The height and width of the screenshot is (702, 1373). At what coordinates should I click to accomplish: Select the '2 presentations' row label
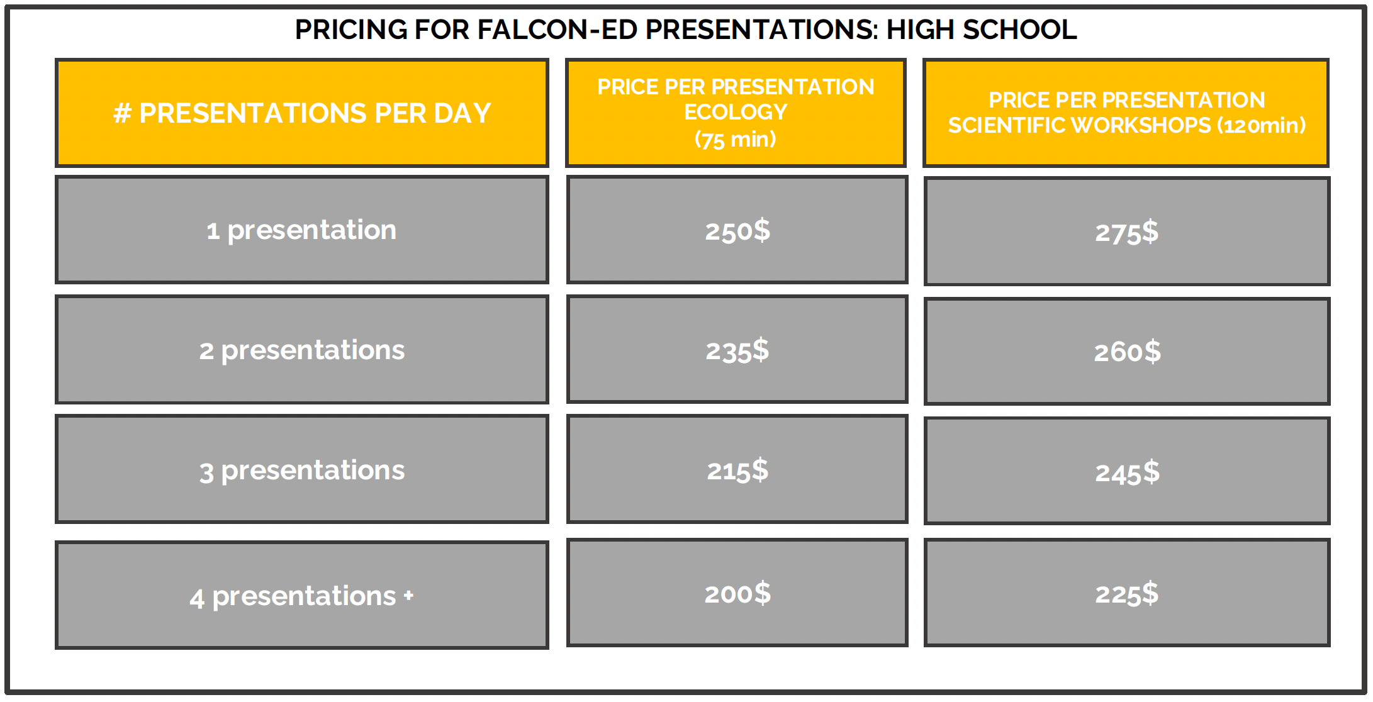click(x=302, y=350)
